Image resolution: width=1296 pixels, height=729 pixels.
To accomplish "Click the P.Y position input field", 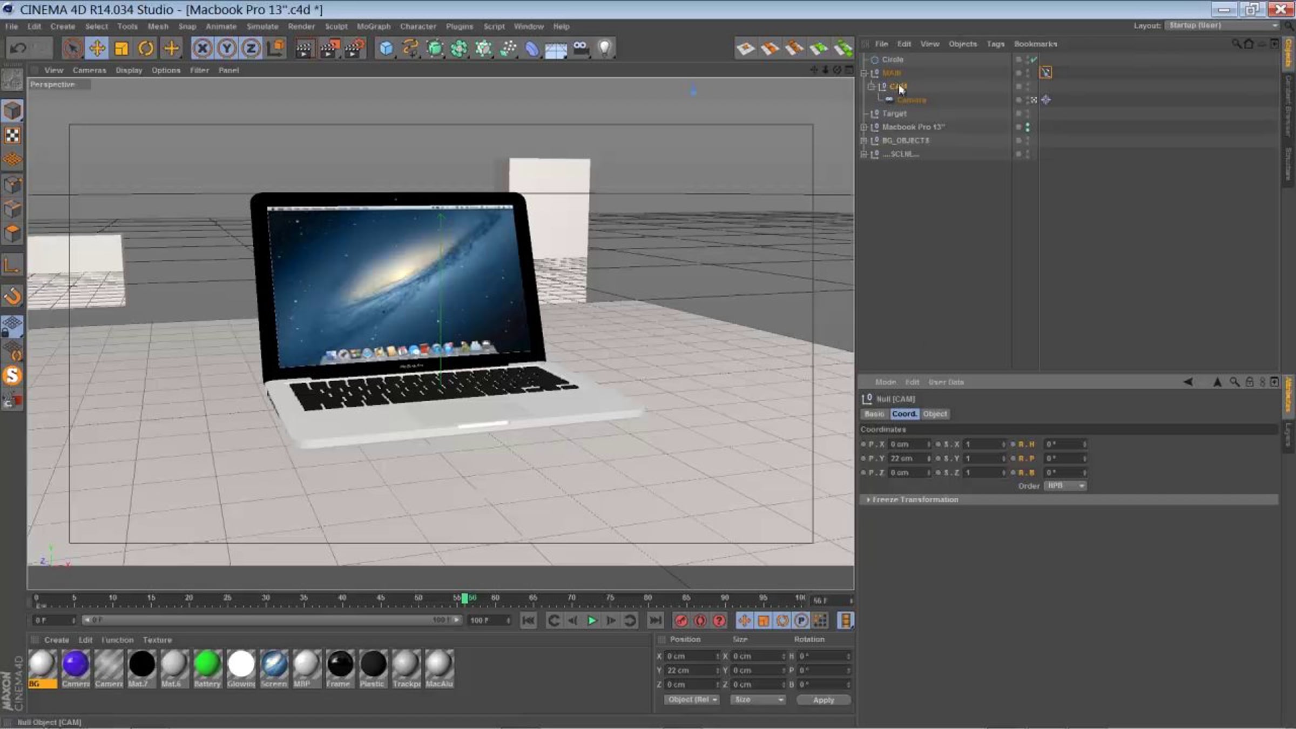I will coord(909,458).
